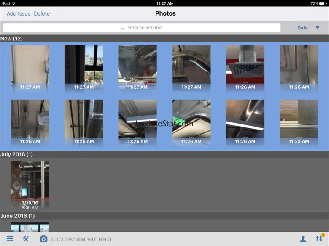Open the Date sort dropdown
329x246 pixels.
point(302,28)
